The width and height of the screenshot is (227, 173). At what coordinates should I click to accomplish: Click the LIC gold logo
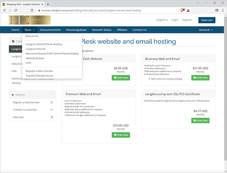point(30,20)
